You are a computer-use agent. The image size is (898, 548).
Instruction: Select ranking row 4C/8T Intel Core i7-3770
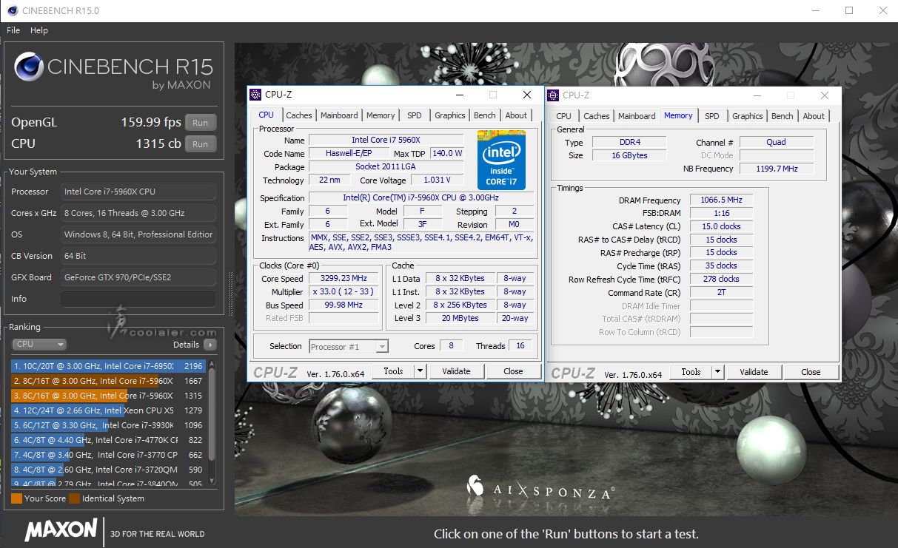(108, 455)
